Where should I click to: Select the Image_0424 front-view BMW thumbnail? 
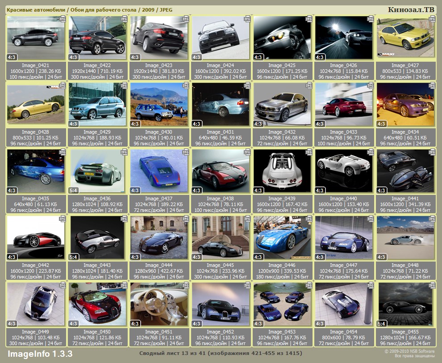[x=221, y=38]
